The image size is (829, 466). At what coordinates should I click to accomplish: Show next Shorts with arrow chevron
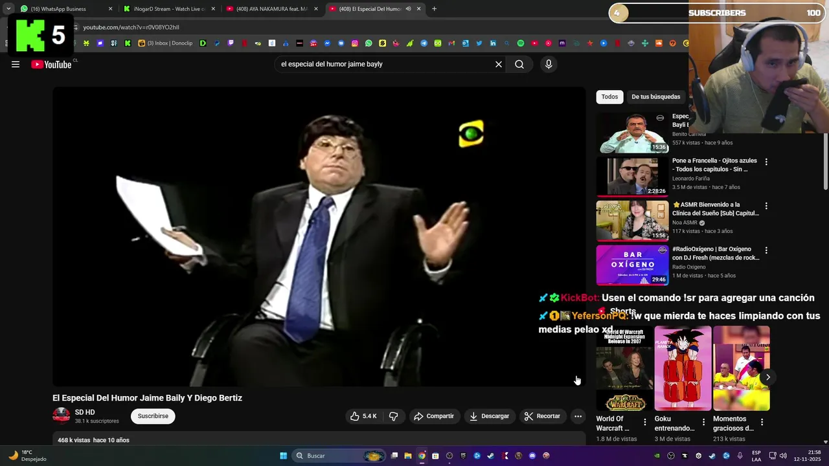click(x=767, y=377)
